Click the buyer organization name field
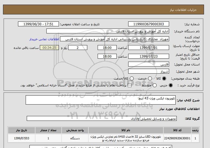210x148 pixels. point(108,31)
